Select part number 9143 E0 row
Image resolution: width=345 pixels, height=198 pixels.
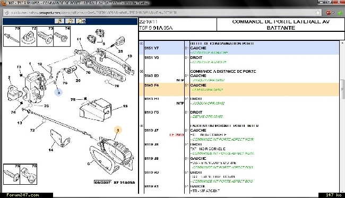(x=239, y=78)
